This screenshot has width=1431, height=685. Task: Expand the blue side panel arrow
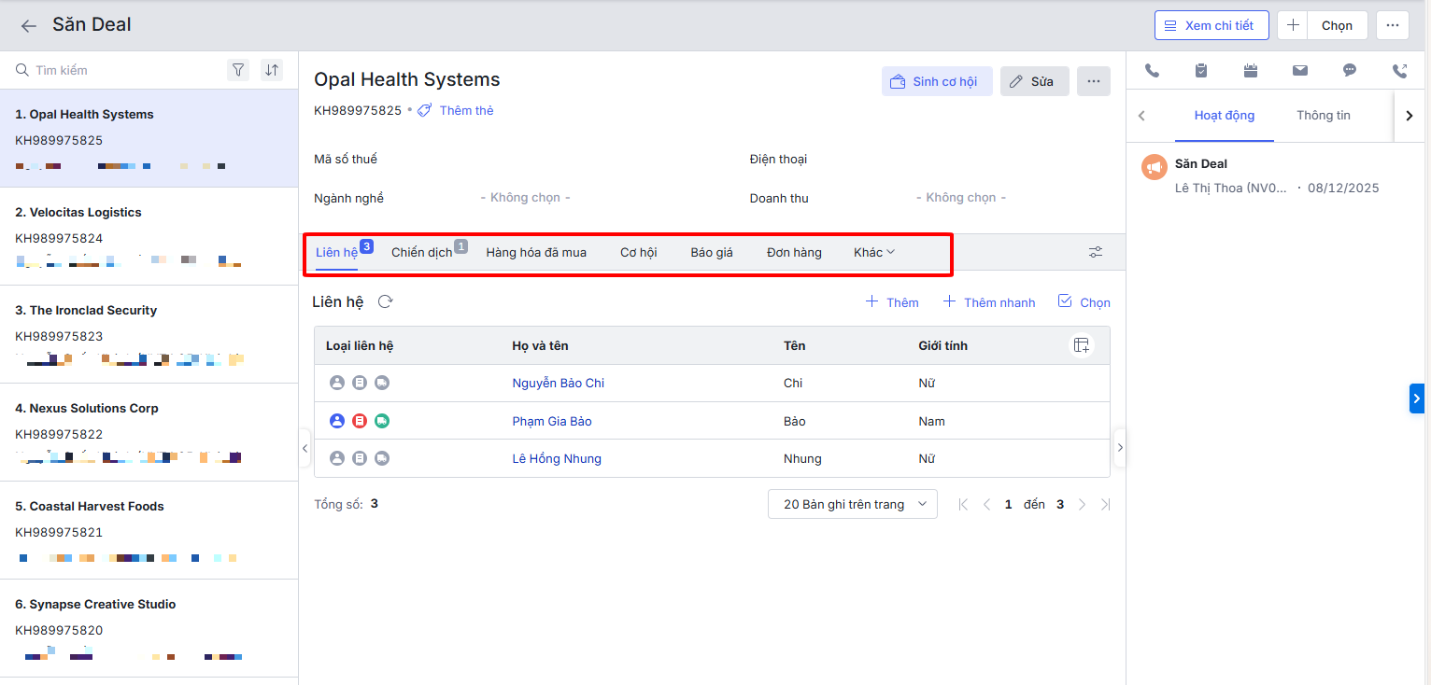pos(1416,398)
